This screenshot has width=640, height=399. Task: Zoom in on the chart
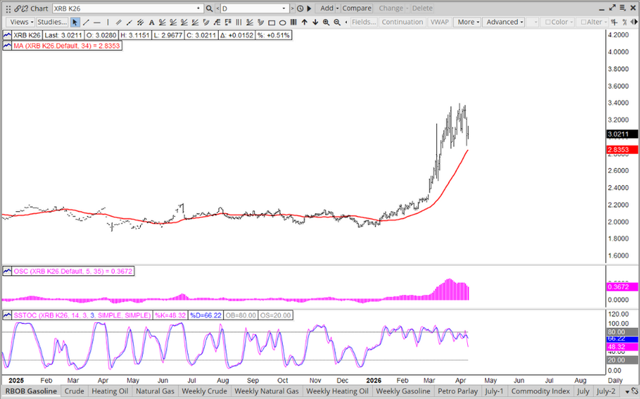326,22
